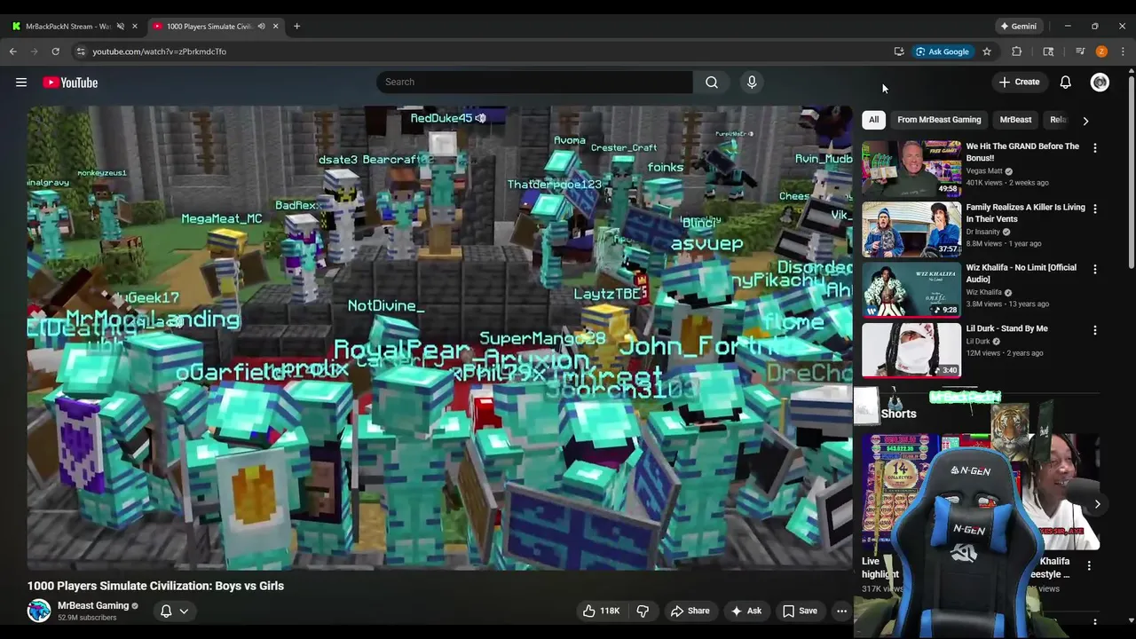Viewport: 1136px width, 639px height.
Task: Close the MrBackPackN Stream tab
Action: pos(135,26)
